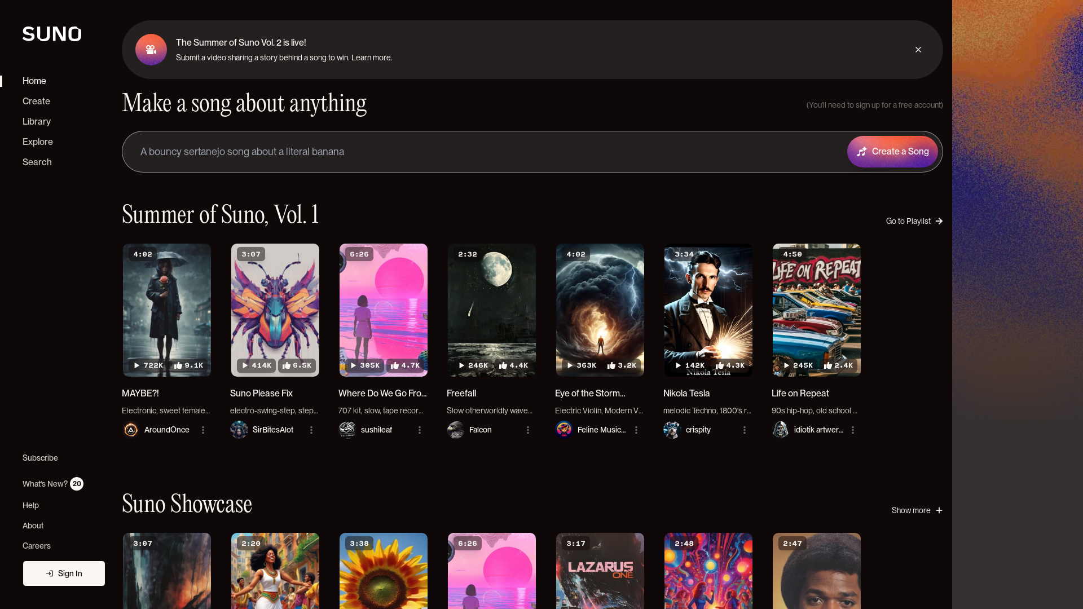Open options menu for MAYBE?! song
1083x609 pixels.
click(203, 430)
